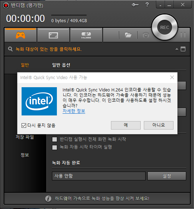194x209 pixels.
Task: Click the Intel logo image
Action: tap(39, 101)
